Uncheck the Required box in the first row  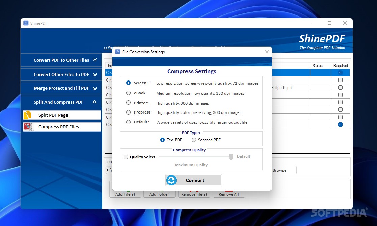340,72
